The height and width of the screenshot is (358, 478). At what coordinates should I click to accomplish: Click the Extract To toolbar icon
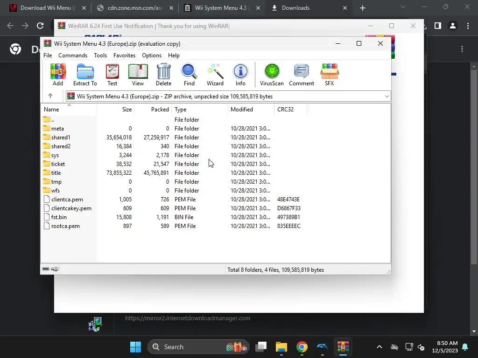click(85, 75)
